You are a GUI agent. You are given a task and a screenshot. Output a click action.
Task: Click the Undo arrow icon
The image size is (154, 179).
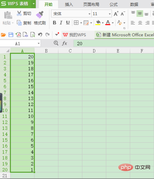(40, 35)
